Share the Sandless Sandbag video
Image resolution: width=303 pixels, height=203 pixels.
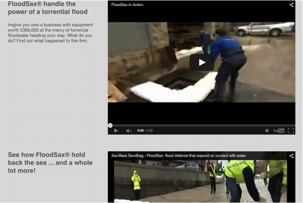click(291, 156)
